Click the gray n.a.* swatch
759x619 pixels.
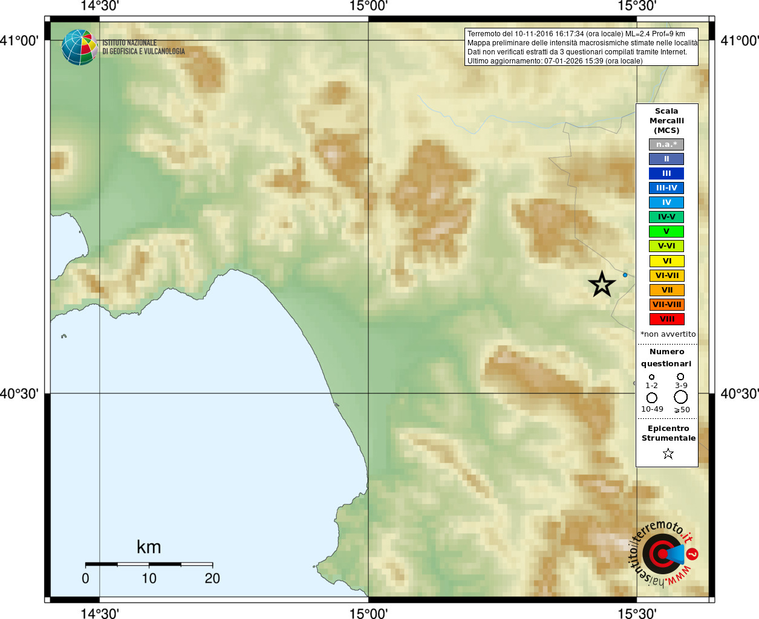(x=666, y=144)
